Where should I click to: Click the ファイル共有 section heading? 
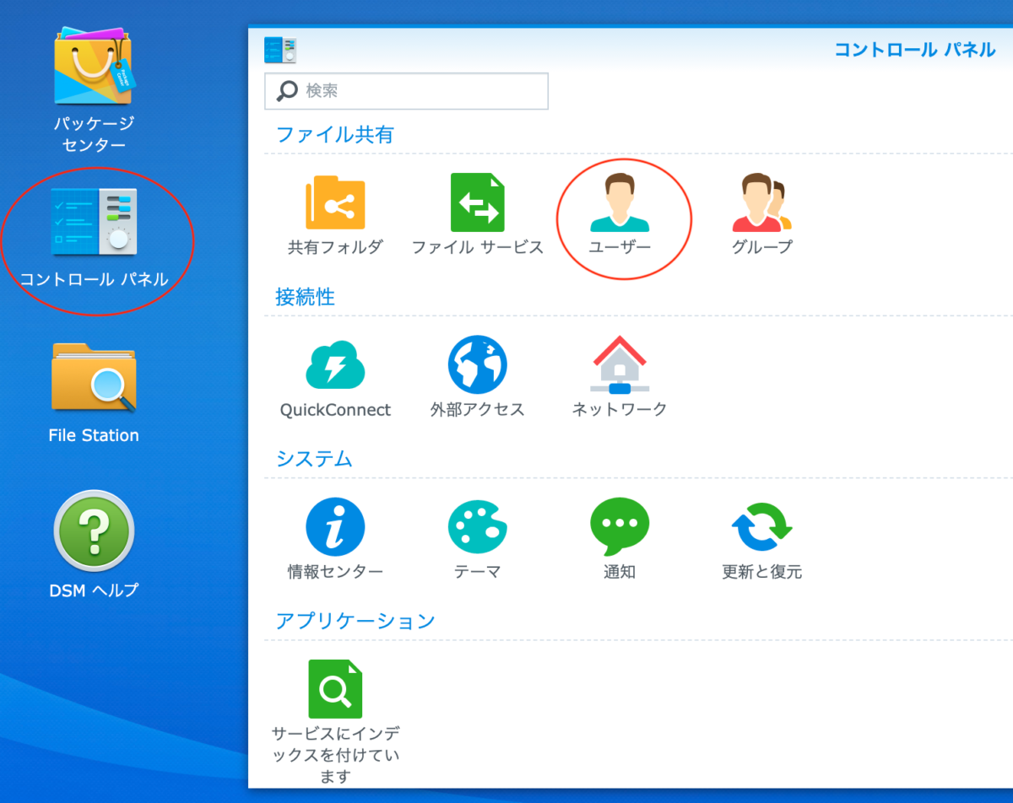pyautogui.click(x=335, y=134)
